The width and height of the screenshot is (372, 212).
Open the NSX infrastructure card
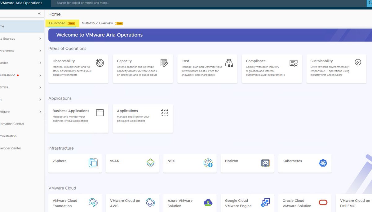pyautogui.click(x=190, y=163)
